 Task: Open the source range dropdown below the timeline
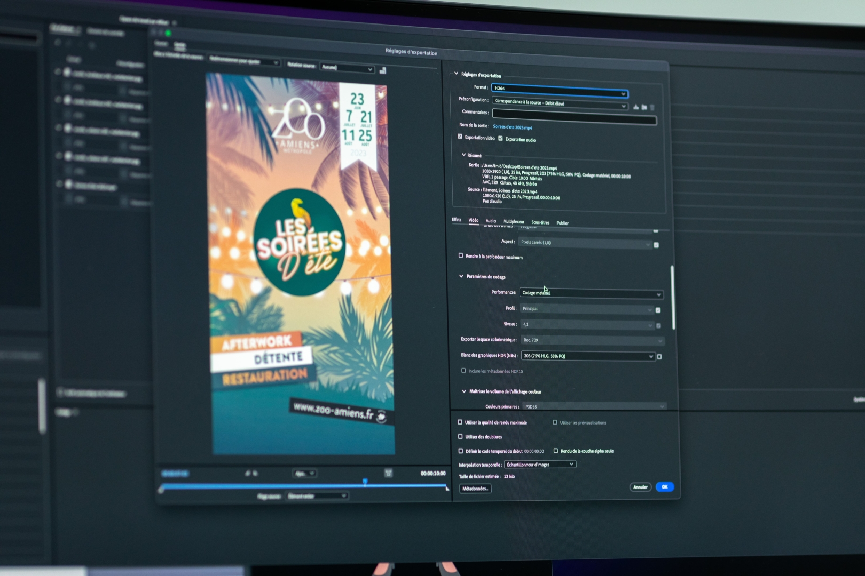click(317, 496)
